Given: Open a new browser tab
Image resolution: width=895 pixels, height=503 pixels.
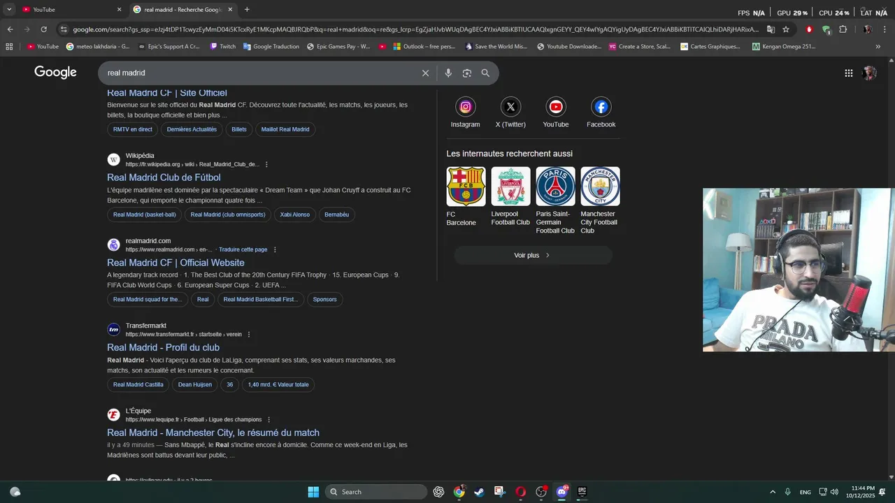Looking at the screenshot, I should coord(247,9).
